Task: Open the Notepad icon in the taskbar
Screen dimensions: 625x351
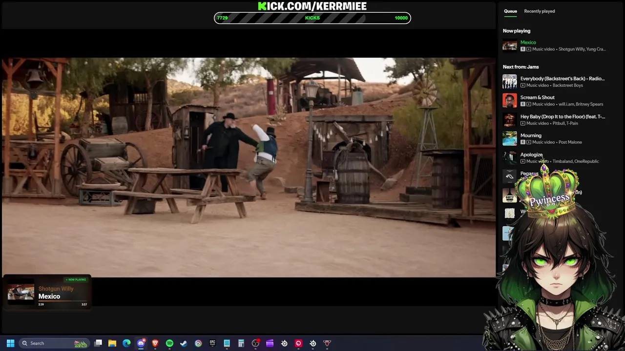Action: coord(227,343)
